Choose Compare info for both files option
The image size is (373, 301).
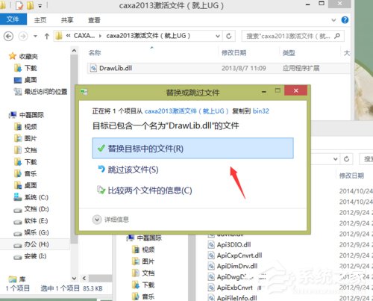145,190
